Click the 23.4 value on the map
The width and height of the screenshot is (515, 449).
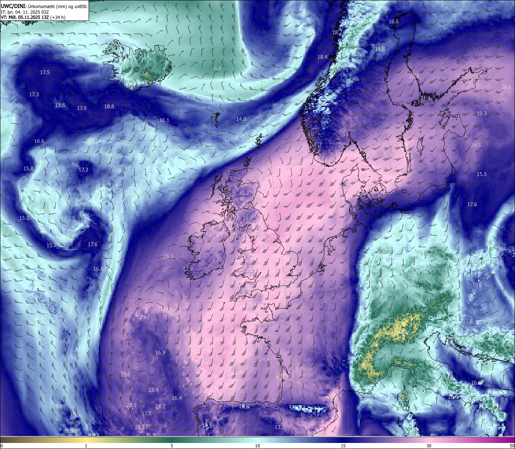(153, 390)
